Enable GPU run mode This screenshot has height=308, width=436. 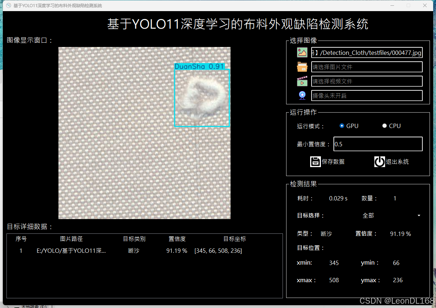(x=342, y=125)
